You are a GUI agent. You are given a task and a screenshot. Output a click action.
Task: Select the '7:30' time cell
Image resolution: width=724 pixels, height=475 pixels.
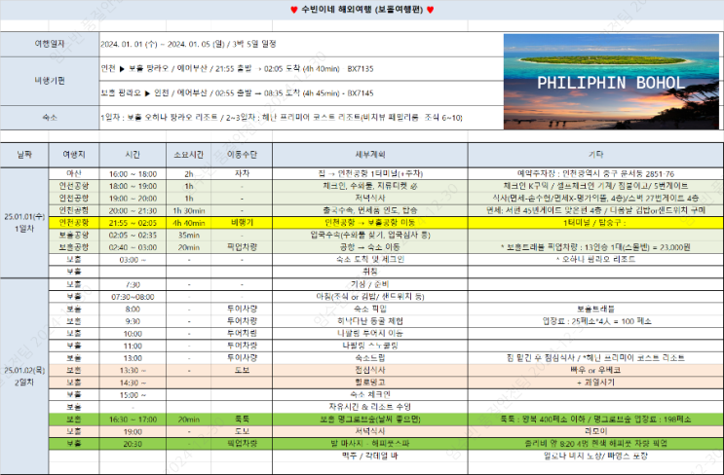coord(133,284)
